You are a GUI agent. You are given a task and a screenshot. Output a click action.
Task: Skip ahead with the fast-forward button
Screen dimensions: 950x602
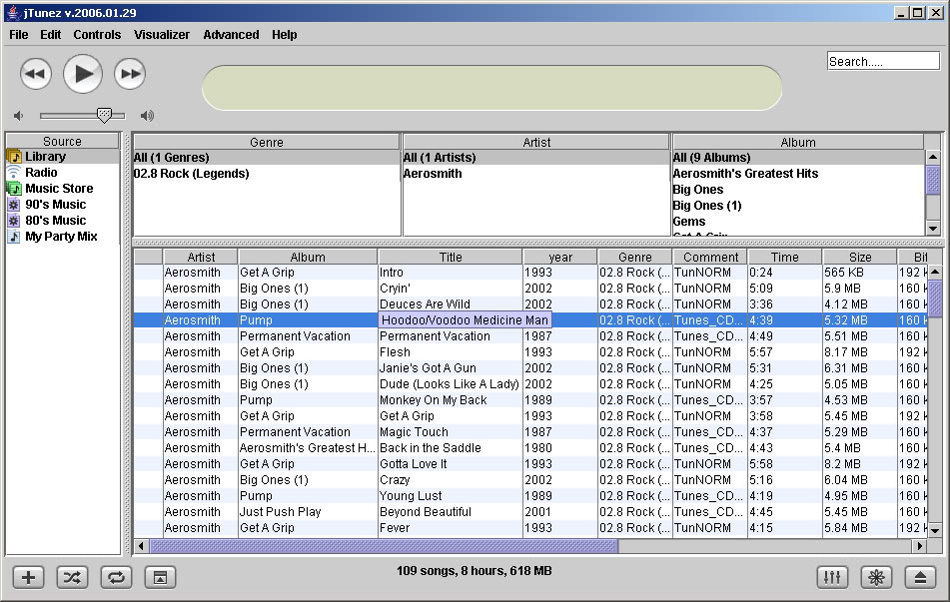(130, 74)
